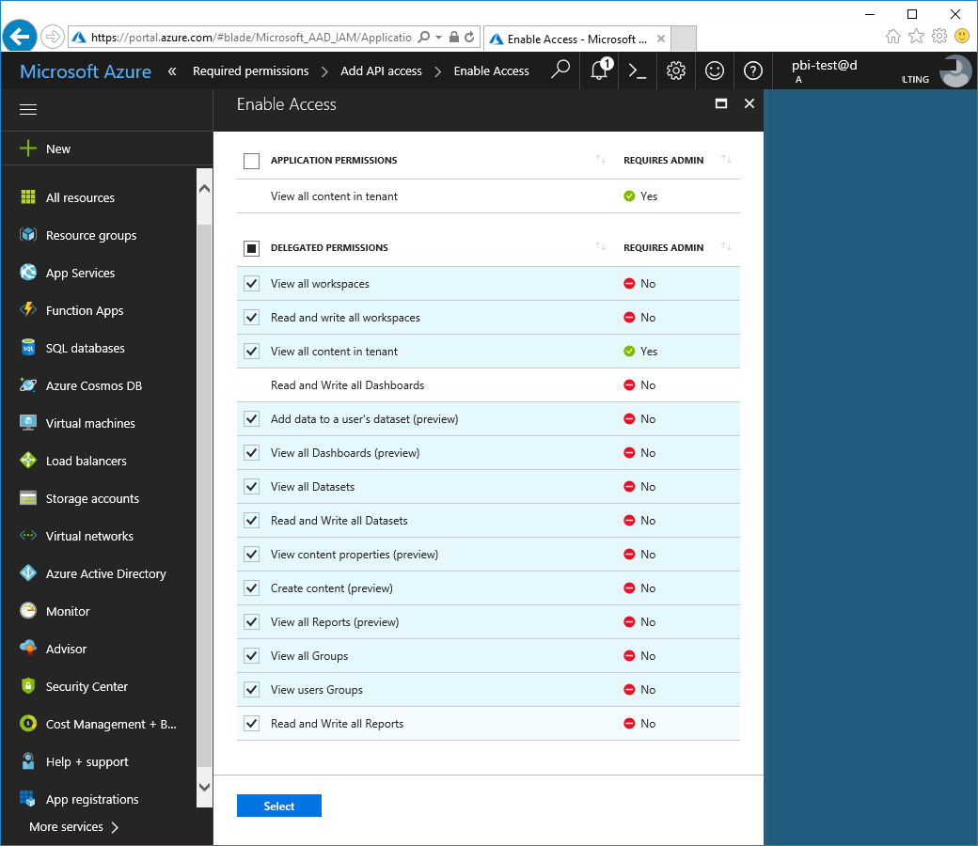Sort by the Delegated Permissions column arrows
Viewport: 978px width, 846px height.
[601, 247]
